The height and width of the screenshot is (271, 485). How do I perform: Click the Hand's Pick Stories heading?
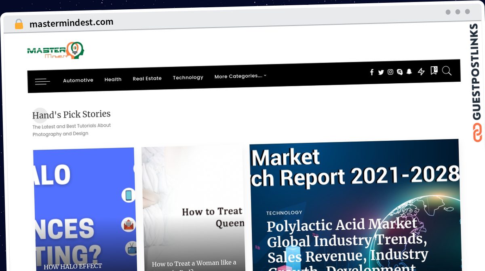click(x=71, y=114)
